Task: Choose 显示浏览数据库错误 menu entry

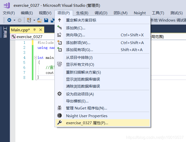Action: tap(103, 79)
